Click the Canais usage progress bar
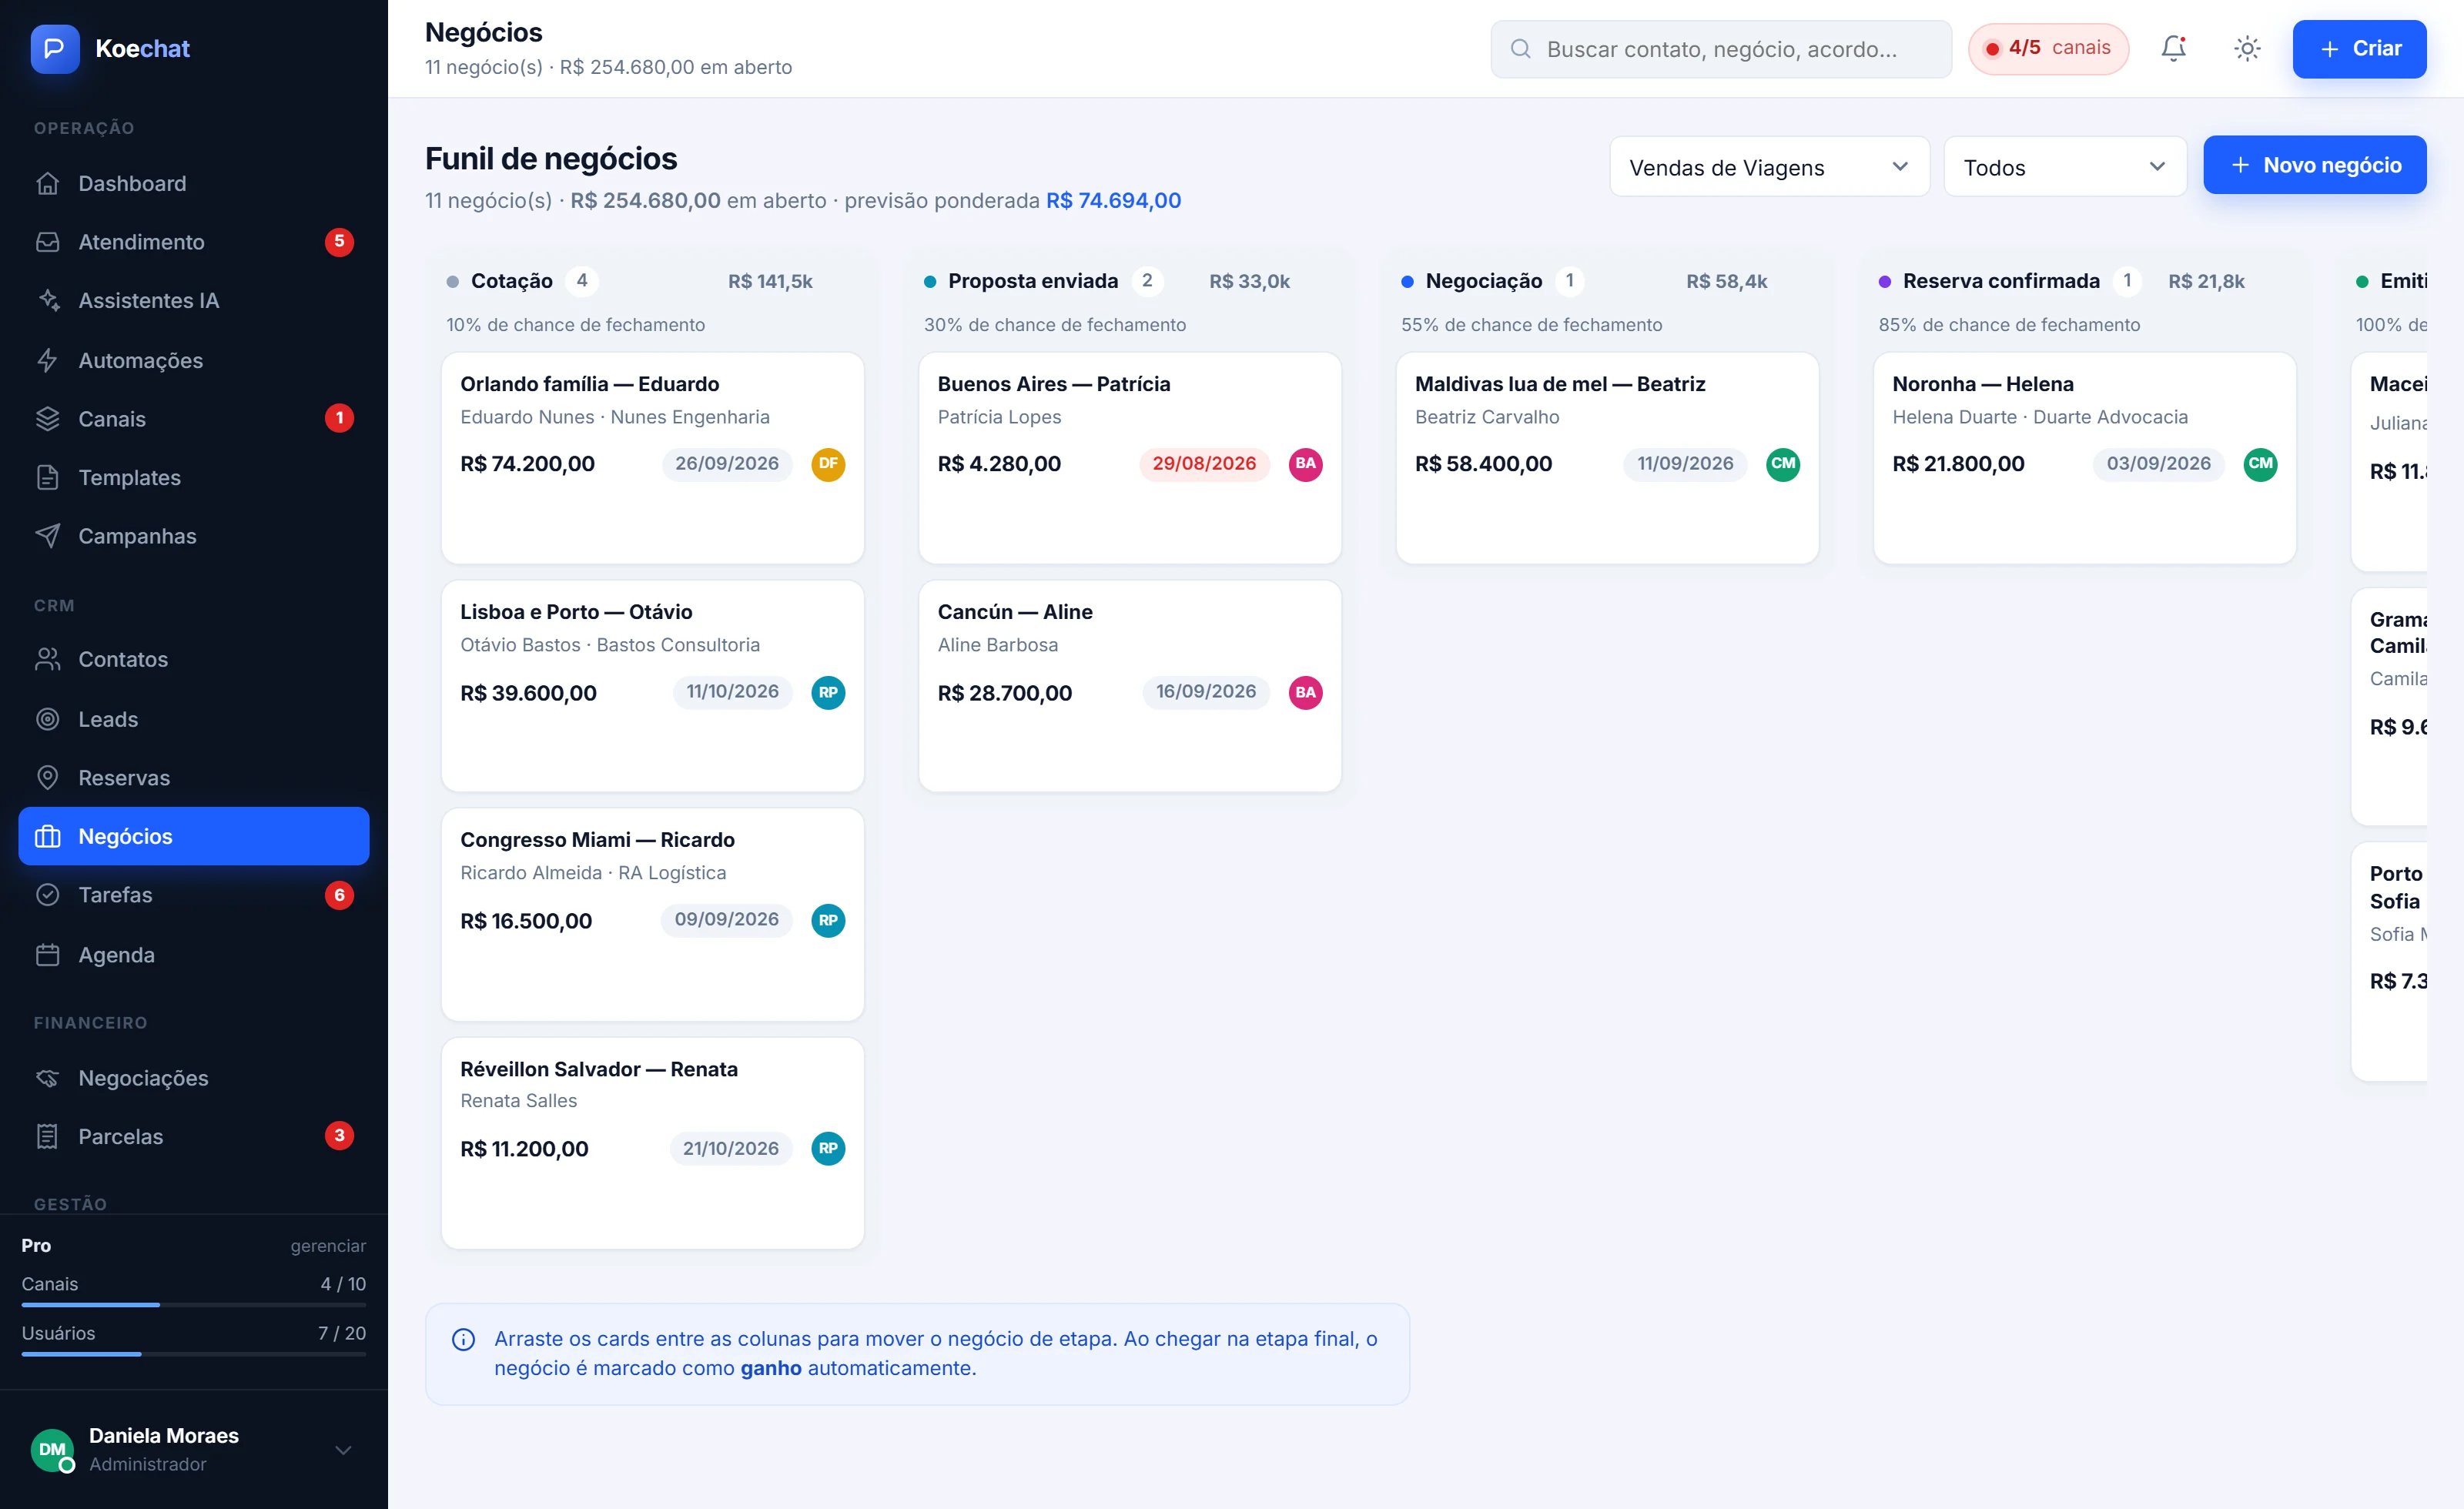2464x1509 pixels. pyautogui.click(x=194, y=1305)
